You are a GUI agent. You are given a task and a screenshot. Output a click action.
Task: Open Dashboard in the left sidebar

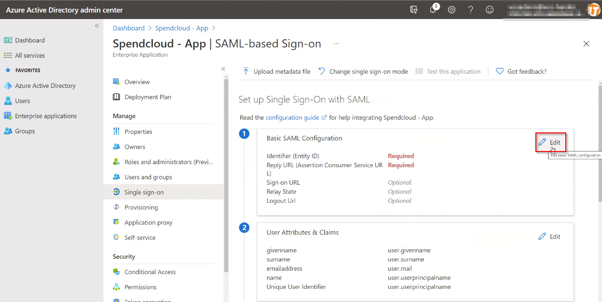tap(30, 40)
